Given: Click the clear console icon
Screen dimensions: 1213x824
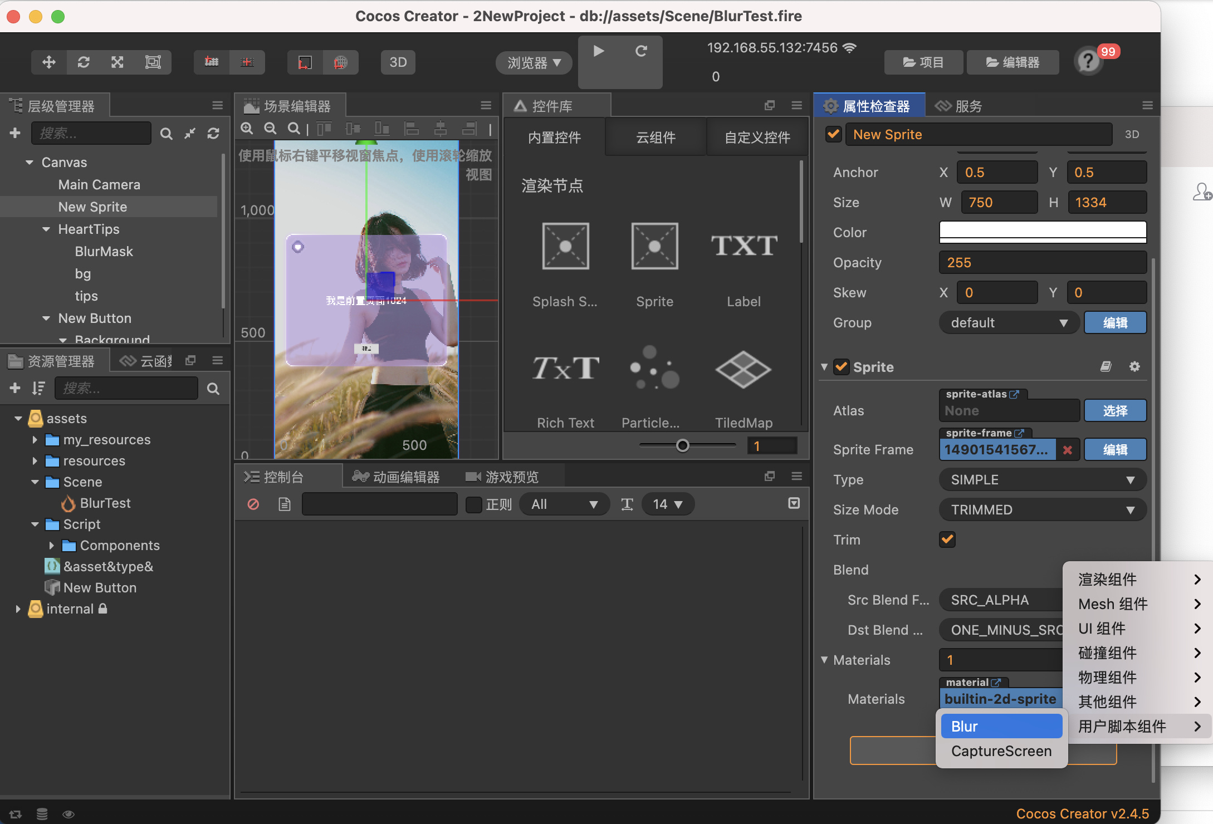Looking at the screenshot, I should [253, 504].
